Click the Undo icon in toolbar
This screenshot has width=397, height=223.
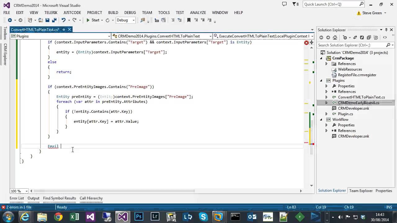64,20
